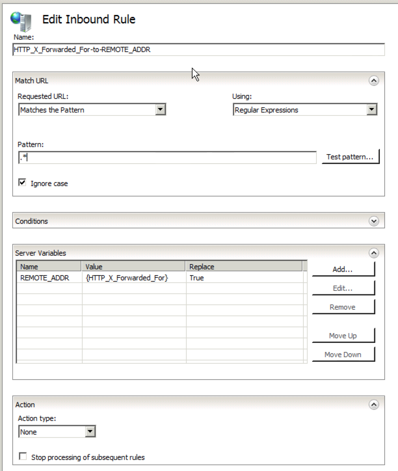Click the Value column header
Viewport: 398px width, 471px height.
pos(133,266)
